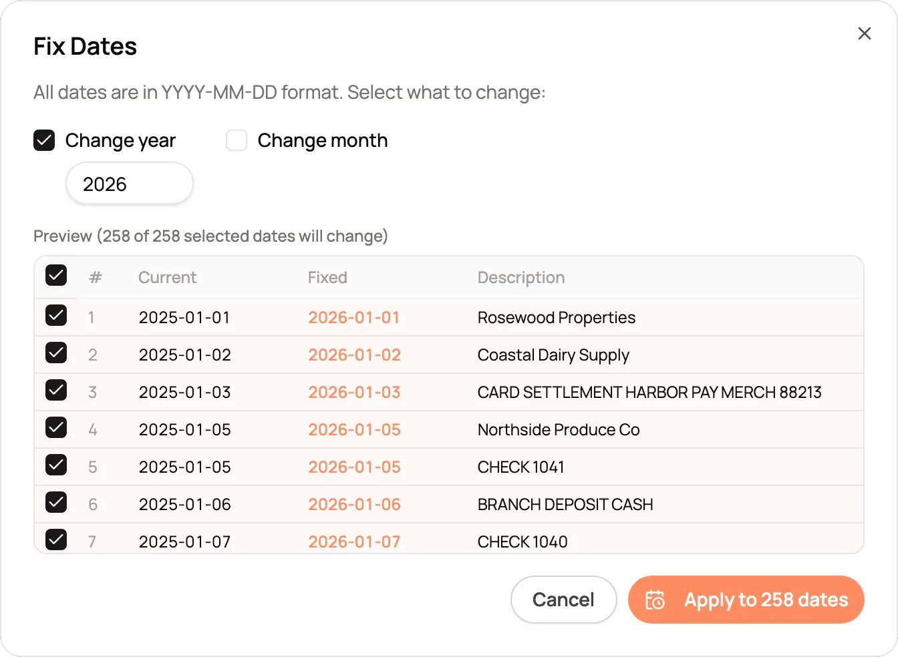The width and height of the screenshot is (898, 657).
Task: Click fixed date 2026-01-07
Action: [x=354, y=542]
